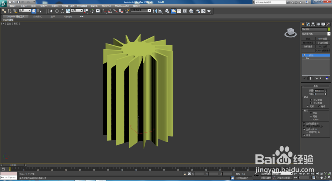Click the green object color swatch
This screenshot has height=181, width=332.
click(329, 29)
